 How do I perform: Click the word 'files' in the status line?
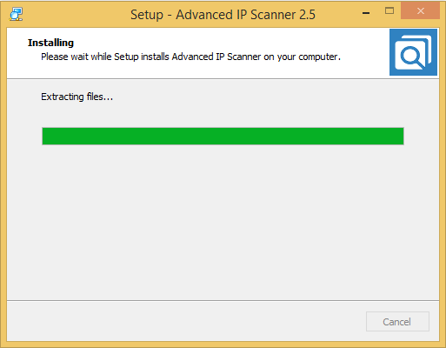pos(95,97)
